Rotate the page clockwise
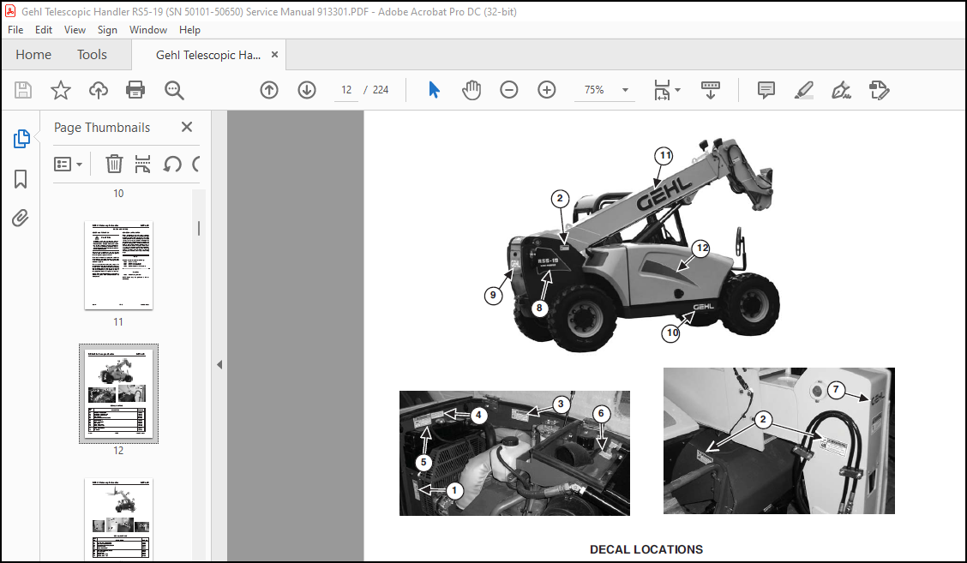Viewport: 967px width, 563px height. coord(196,164)
